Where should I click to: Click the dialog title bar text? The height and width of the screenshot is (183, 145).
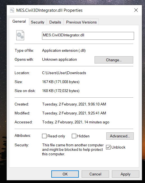49,10
